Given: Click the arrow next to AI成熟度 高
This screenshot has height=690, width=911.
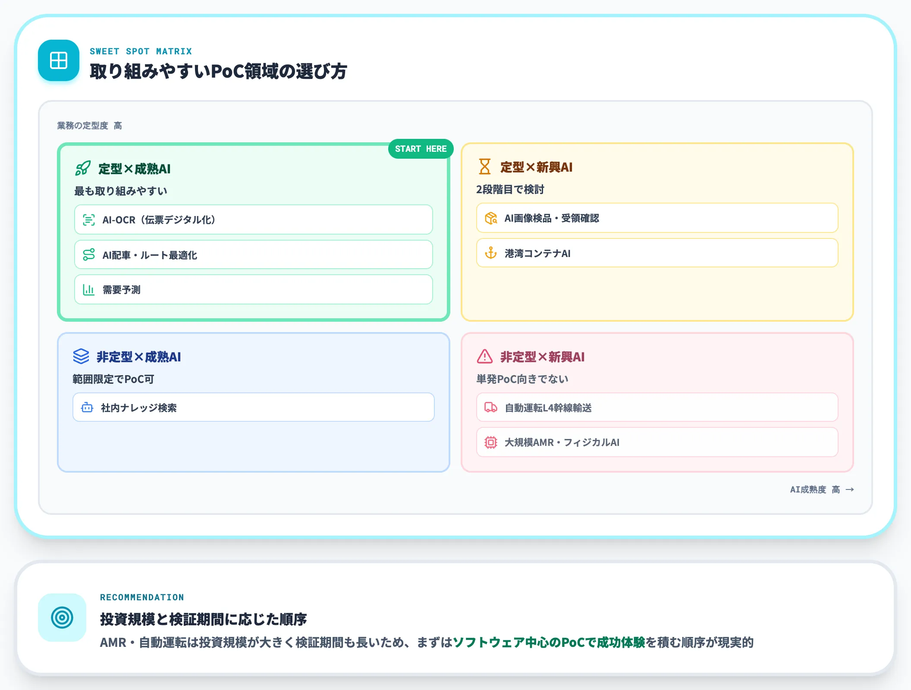Looking at the screenshot, I should coord(850,489).
